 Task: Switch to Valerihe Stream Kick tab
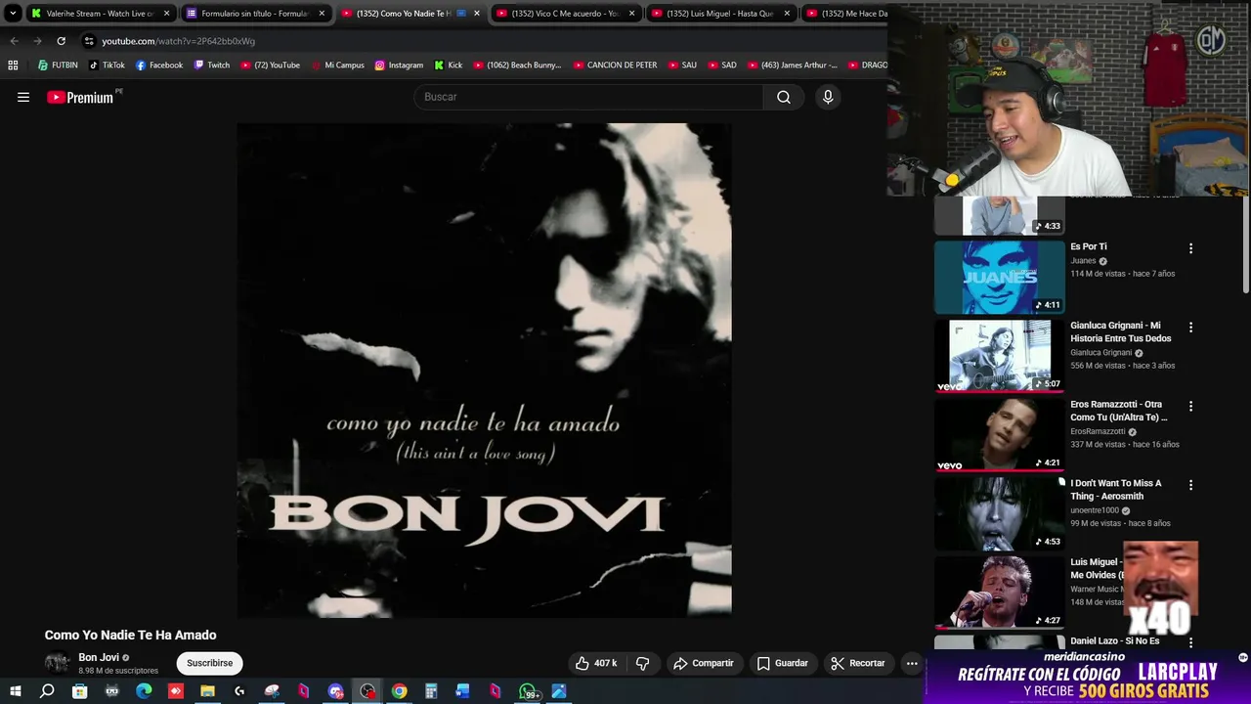101,14
